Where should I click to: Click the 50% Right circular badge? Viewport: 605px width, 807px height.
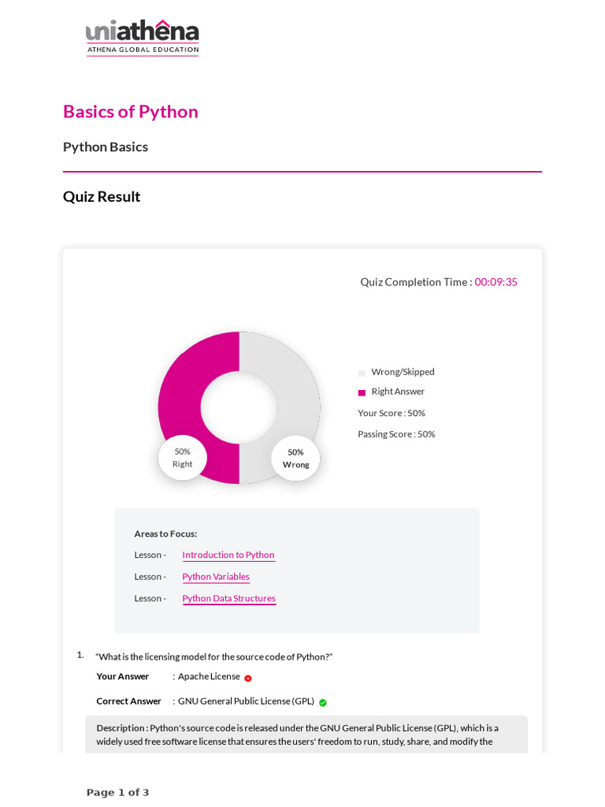182,458
